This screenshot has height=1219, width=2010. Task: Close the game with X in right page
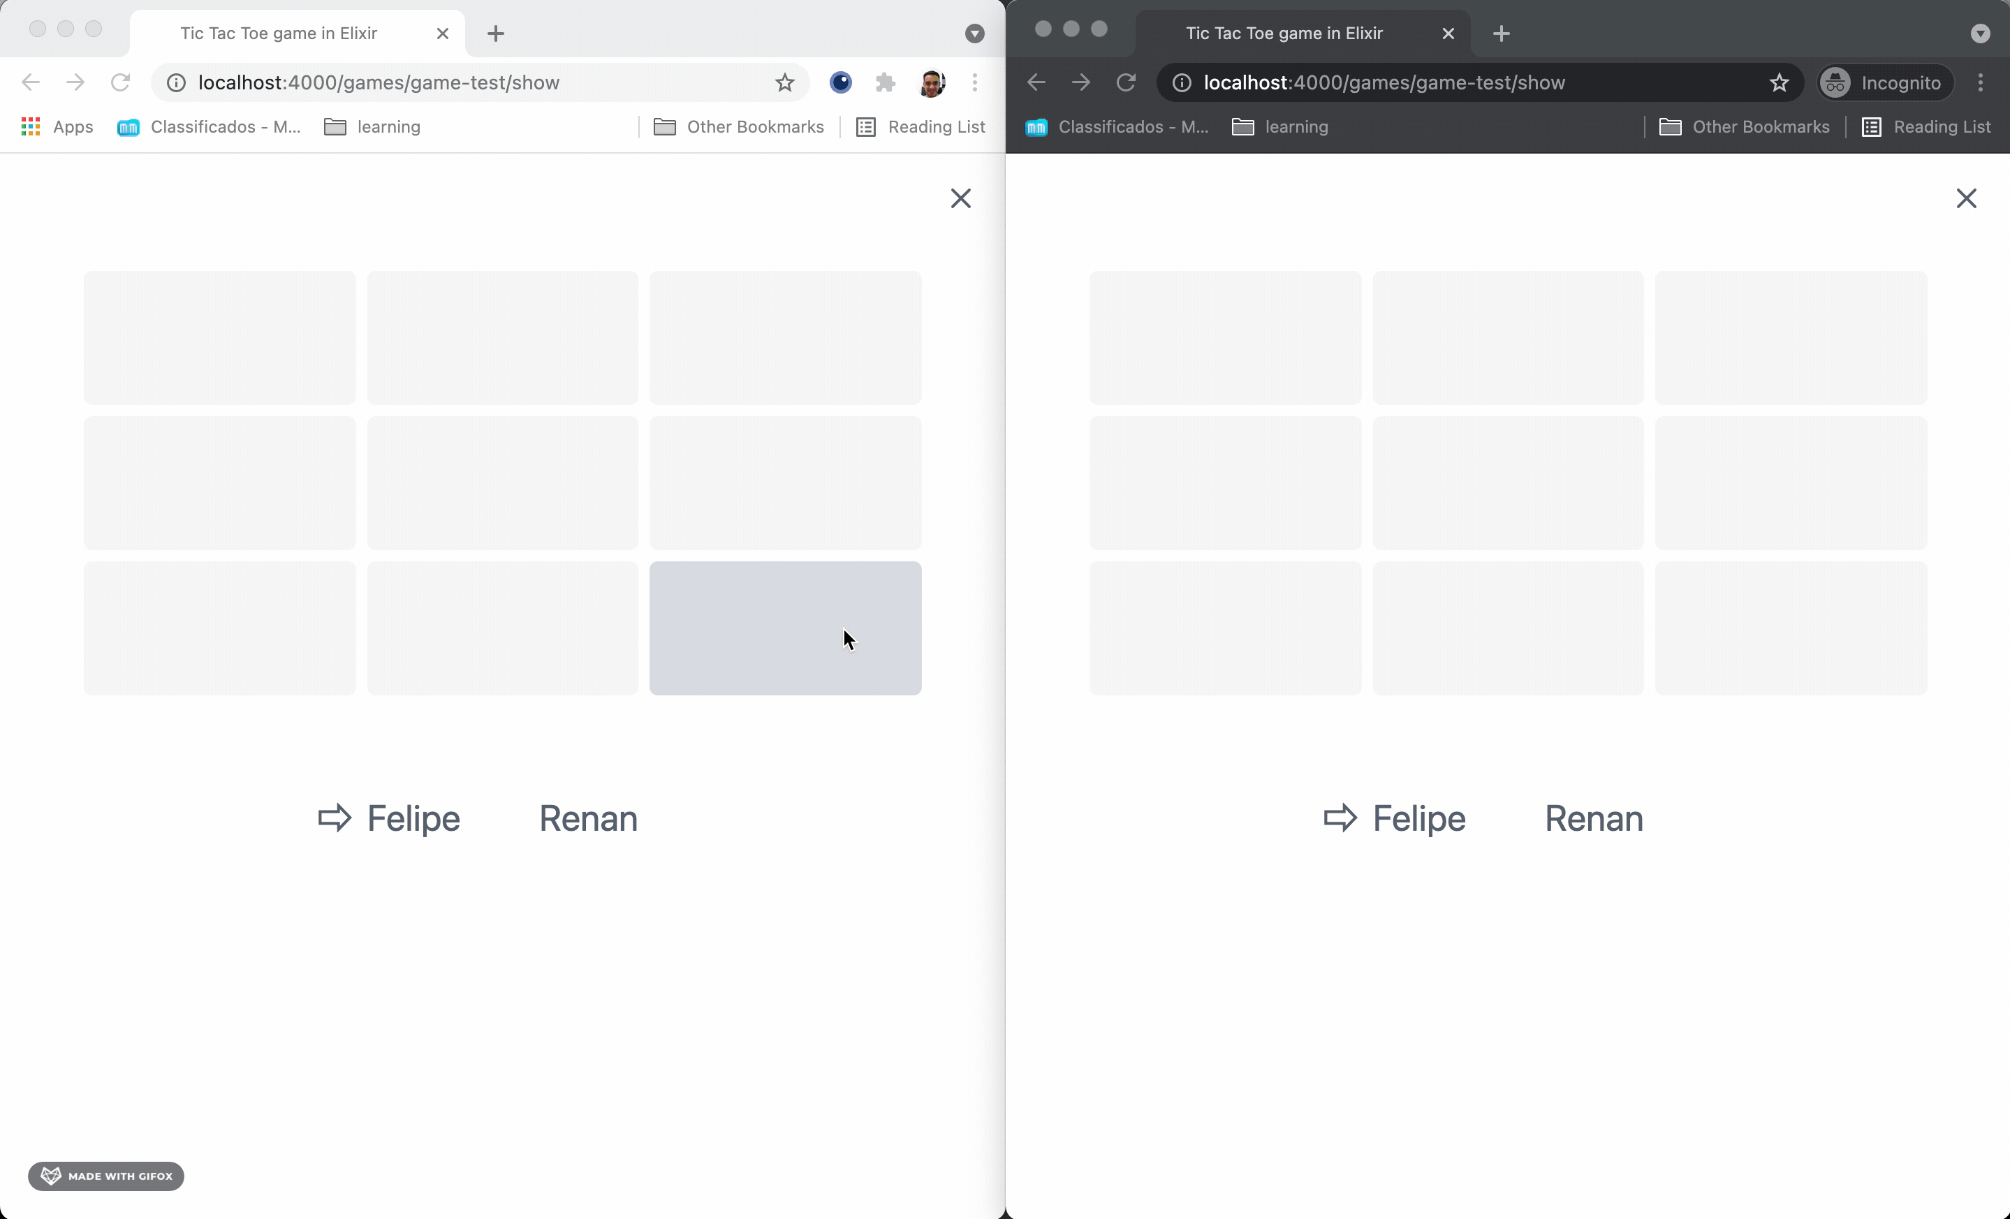point(1966,198)
